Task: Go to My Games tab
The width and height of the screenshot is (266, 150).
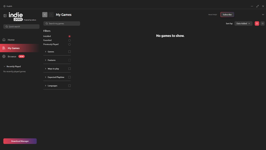Action: pyautogui.click(x=14, y=48)
